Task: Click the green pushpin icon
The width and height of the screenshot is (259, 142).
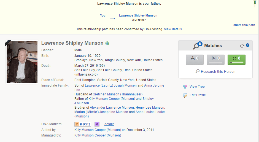Action: click(x=255, y=4)
